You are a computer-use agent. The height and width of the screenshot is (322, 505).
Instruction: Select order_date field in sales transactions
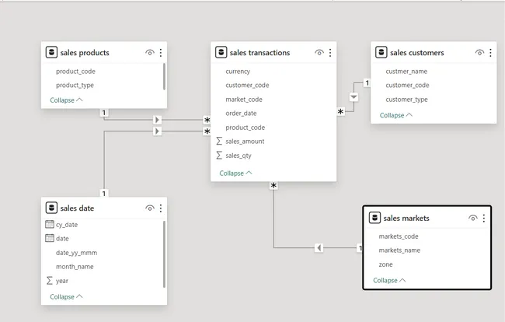click(241, 113)
